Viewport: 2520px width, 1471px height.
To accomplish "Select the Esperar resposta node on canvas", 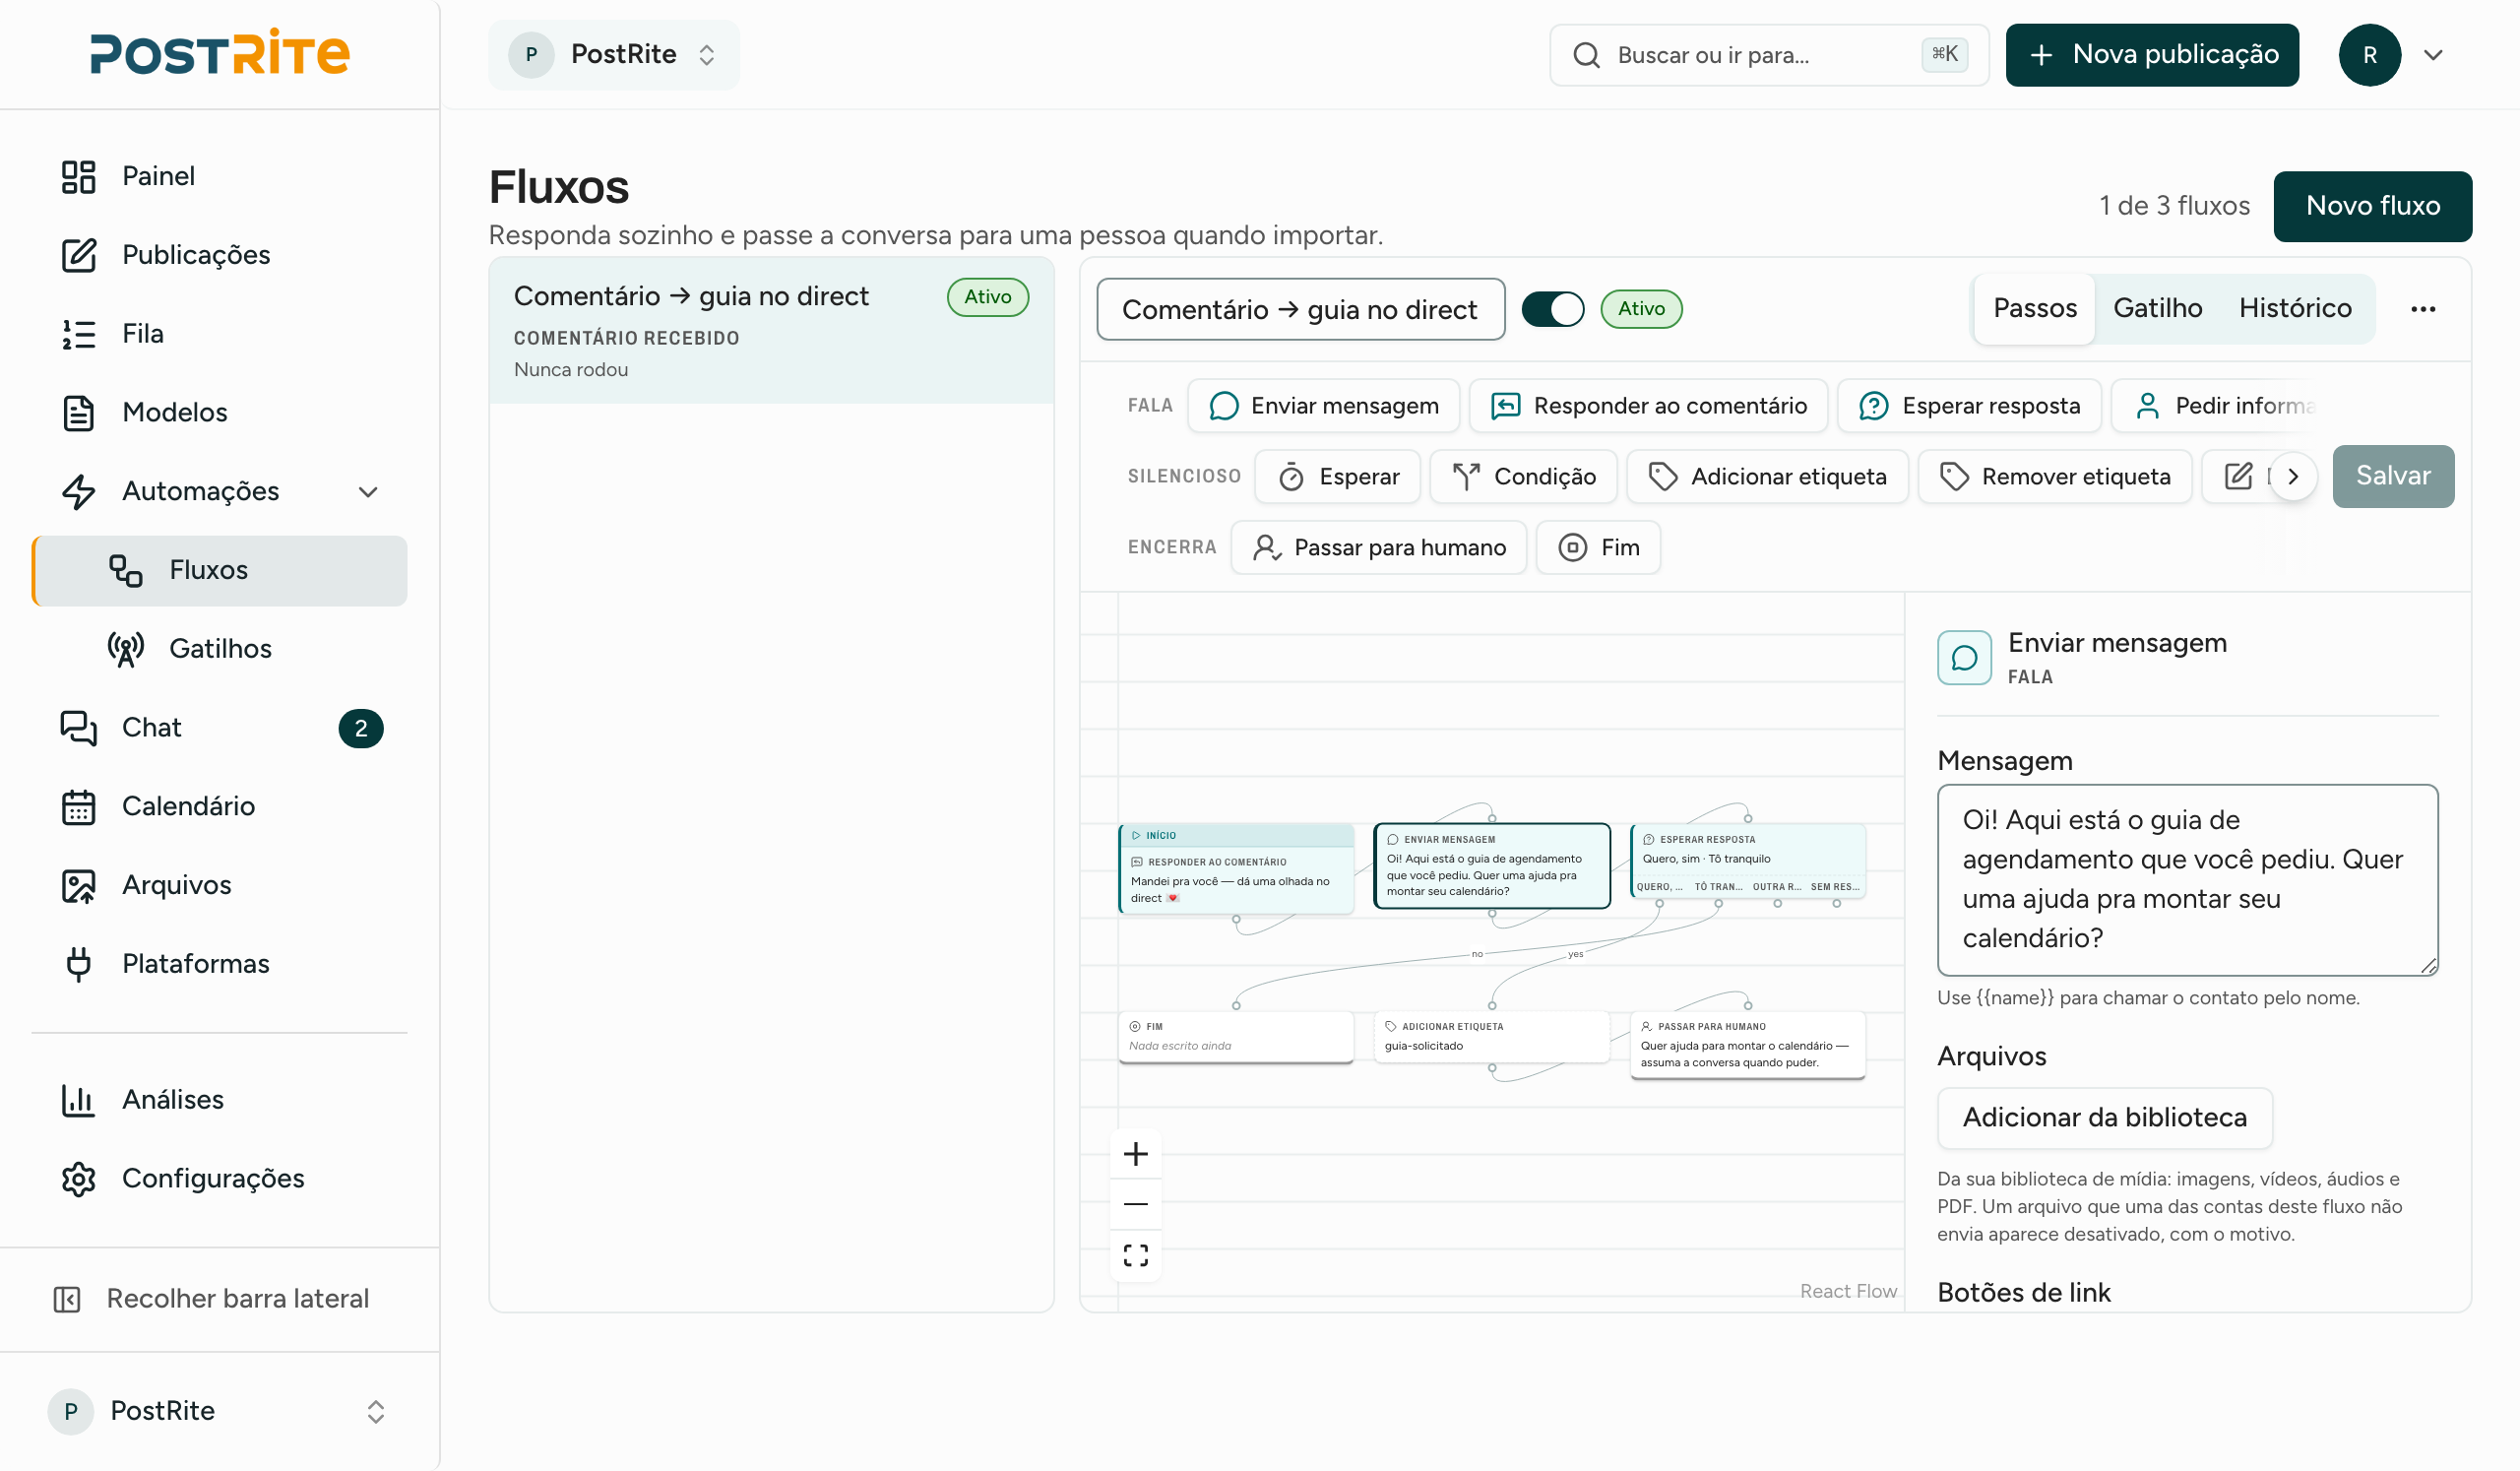I will (1748, 861).
